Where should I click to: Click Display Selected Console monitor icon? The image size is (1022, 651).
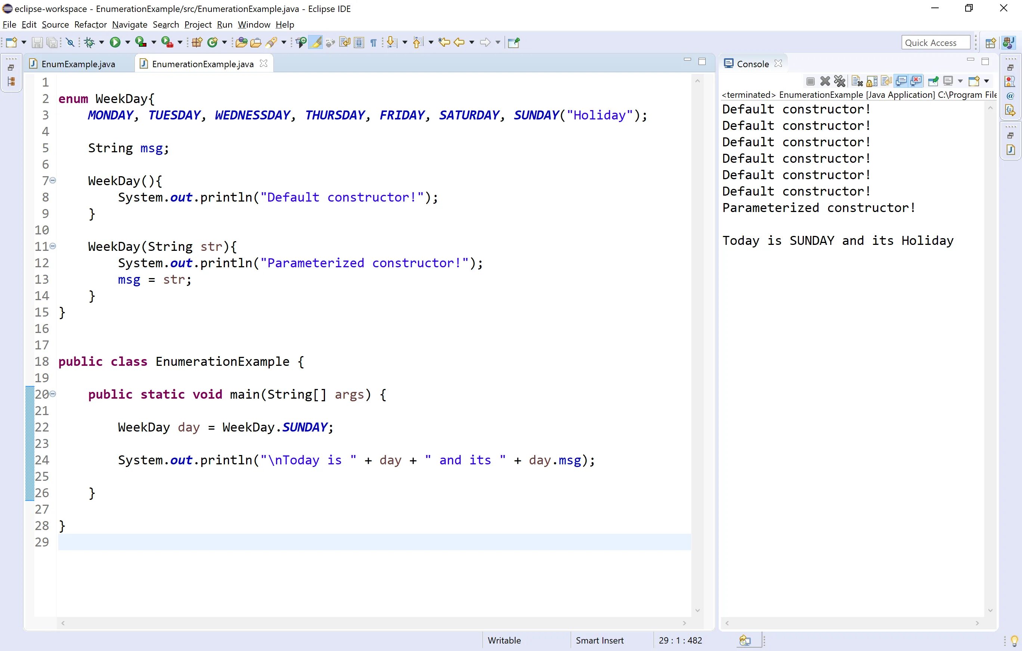pyautogui.click(x=948, y=81)
